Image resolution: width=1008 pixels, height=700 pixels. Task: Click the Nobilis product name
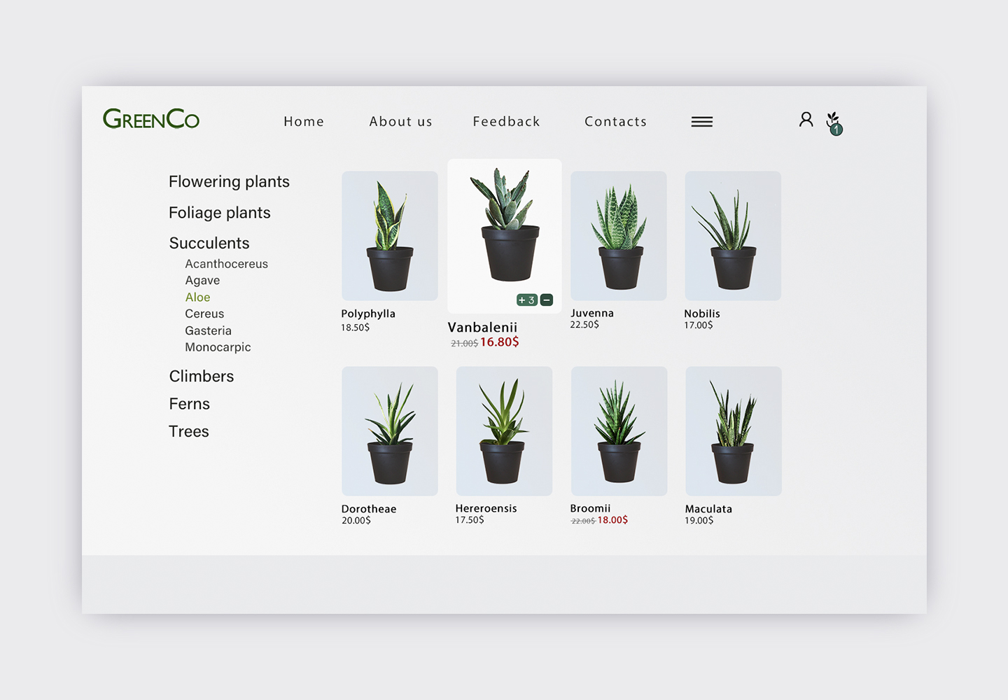(702, 314)
